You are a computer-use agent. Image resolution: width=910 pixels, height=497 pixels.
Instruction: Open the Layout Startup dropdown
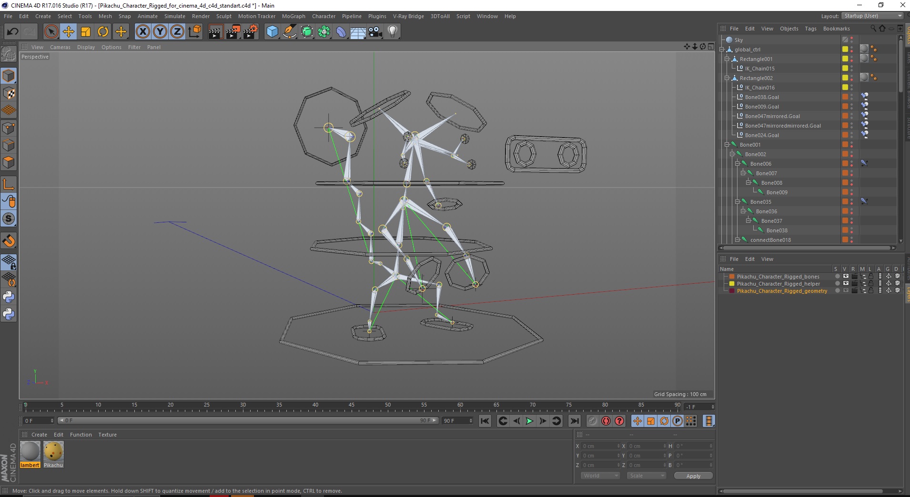[x=872, y=16]
